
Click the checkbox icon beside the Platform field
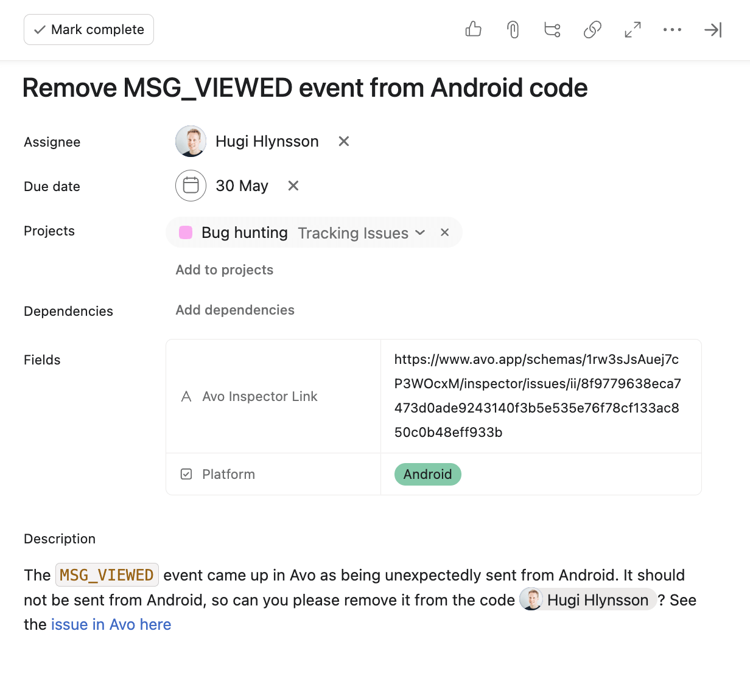pos(186,474)
